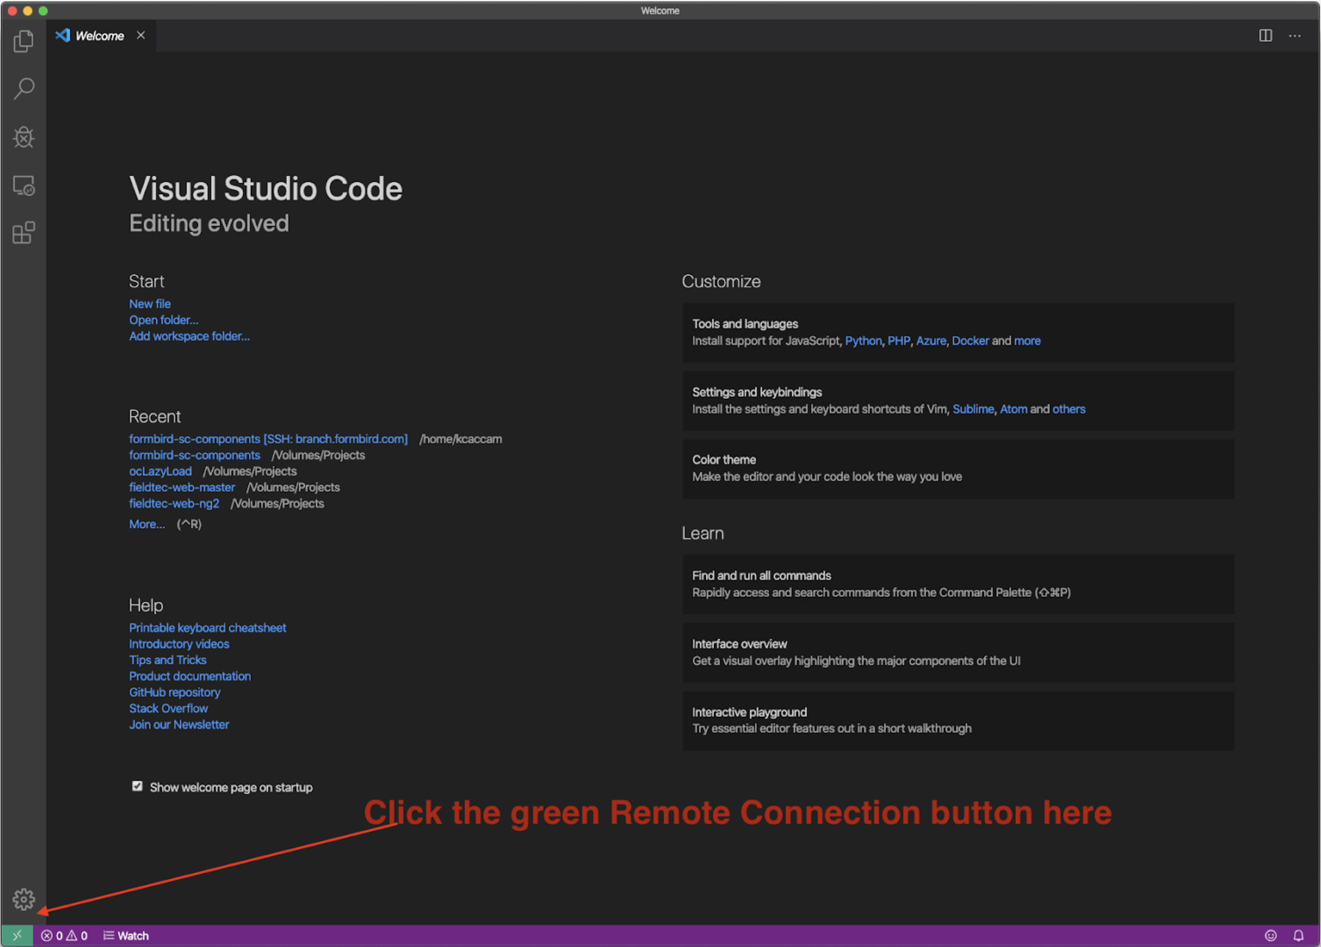1321x947 pixels.
Task: Install Docker support link
Action: coord(970,341)
